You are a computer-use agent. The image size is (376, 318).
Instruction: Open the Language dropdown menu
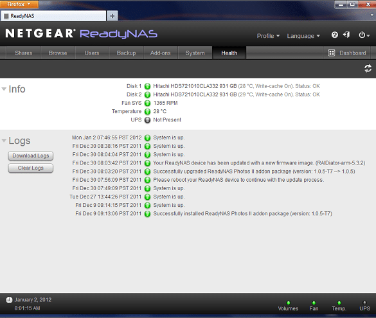pyautogui.click(x=303, y=36)
